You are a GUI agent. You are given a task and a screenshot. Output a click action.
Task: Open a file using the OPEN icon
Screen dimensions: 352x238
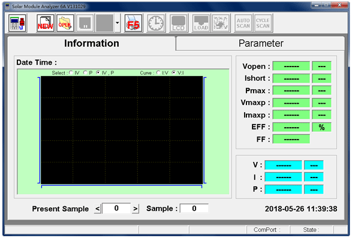(x=65, y=23)
